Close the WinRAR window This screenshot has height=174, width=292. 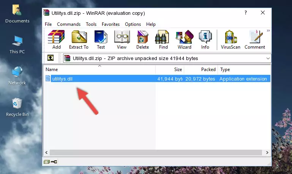click(263, 13)
